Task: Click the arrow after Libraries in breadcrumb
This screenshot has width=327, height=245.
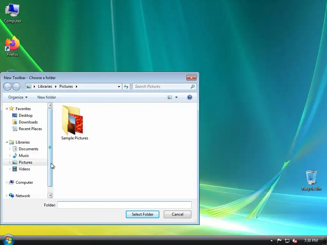Action: point(56,86)
